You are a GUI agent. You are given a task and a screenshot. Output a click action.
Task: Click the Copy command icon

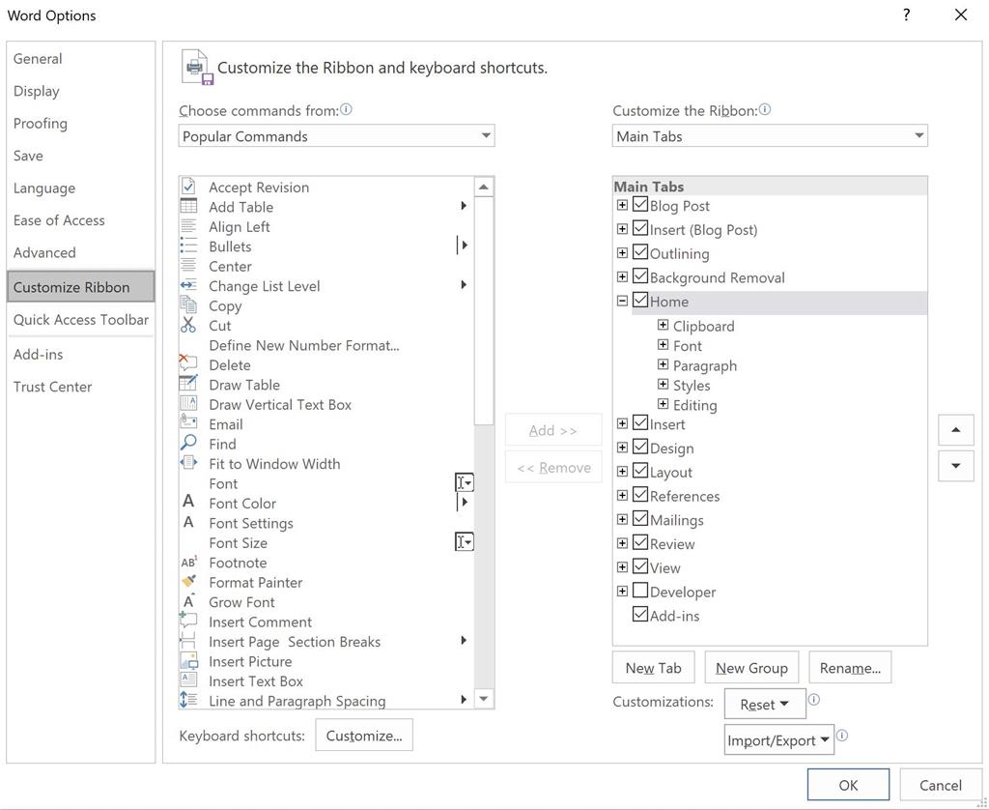pyautogui.click(x=188, y=304)
